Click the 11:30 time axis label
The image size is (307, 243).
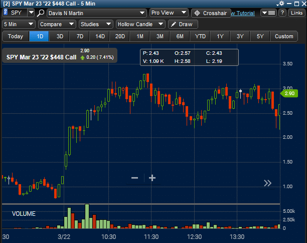tap(151, 237)
